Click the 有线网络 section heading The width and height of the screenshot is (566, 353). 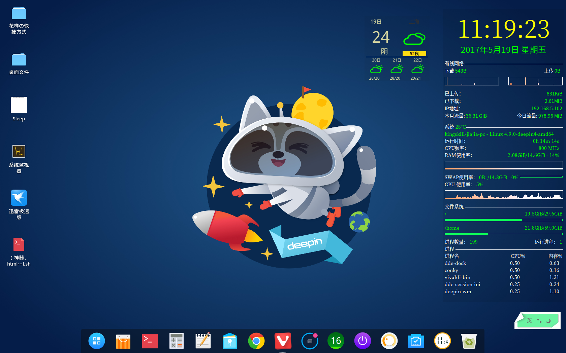point(454,64)
